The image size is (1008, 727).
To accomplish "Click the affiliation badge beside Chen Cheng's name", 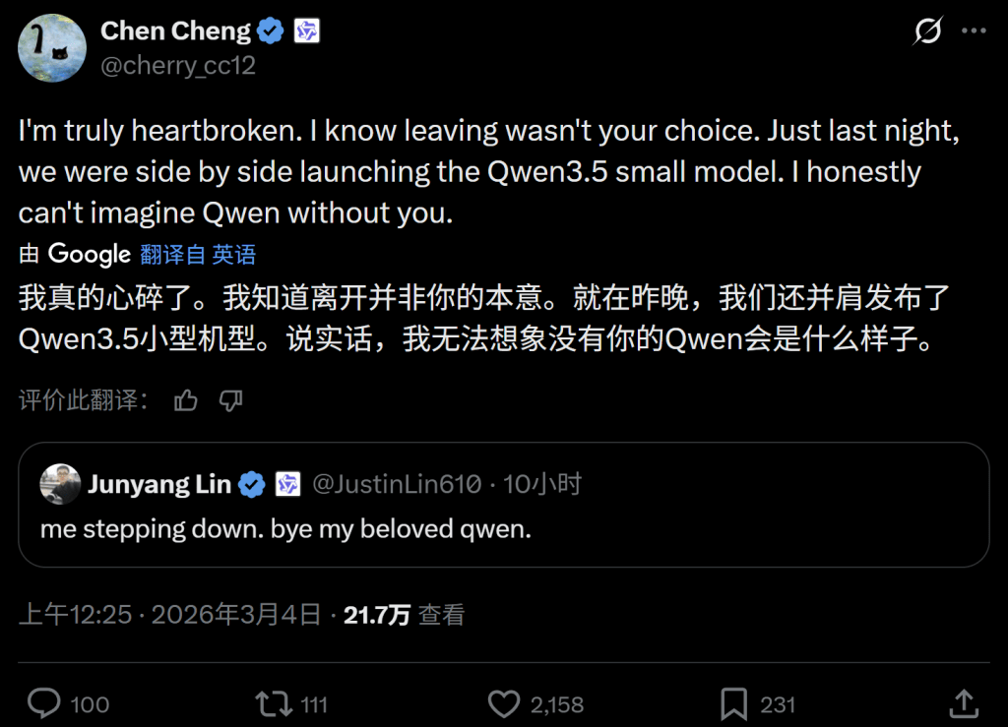I will [x=306, y=30].
